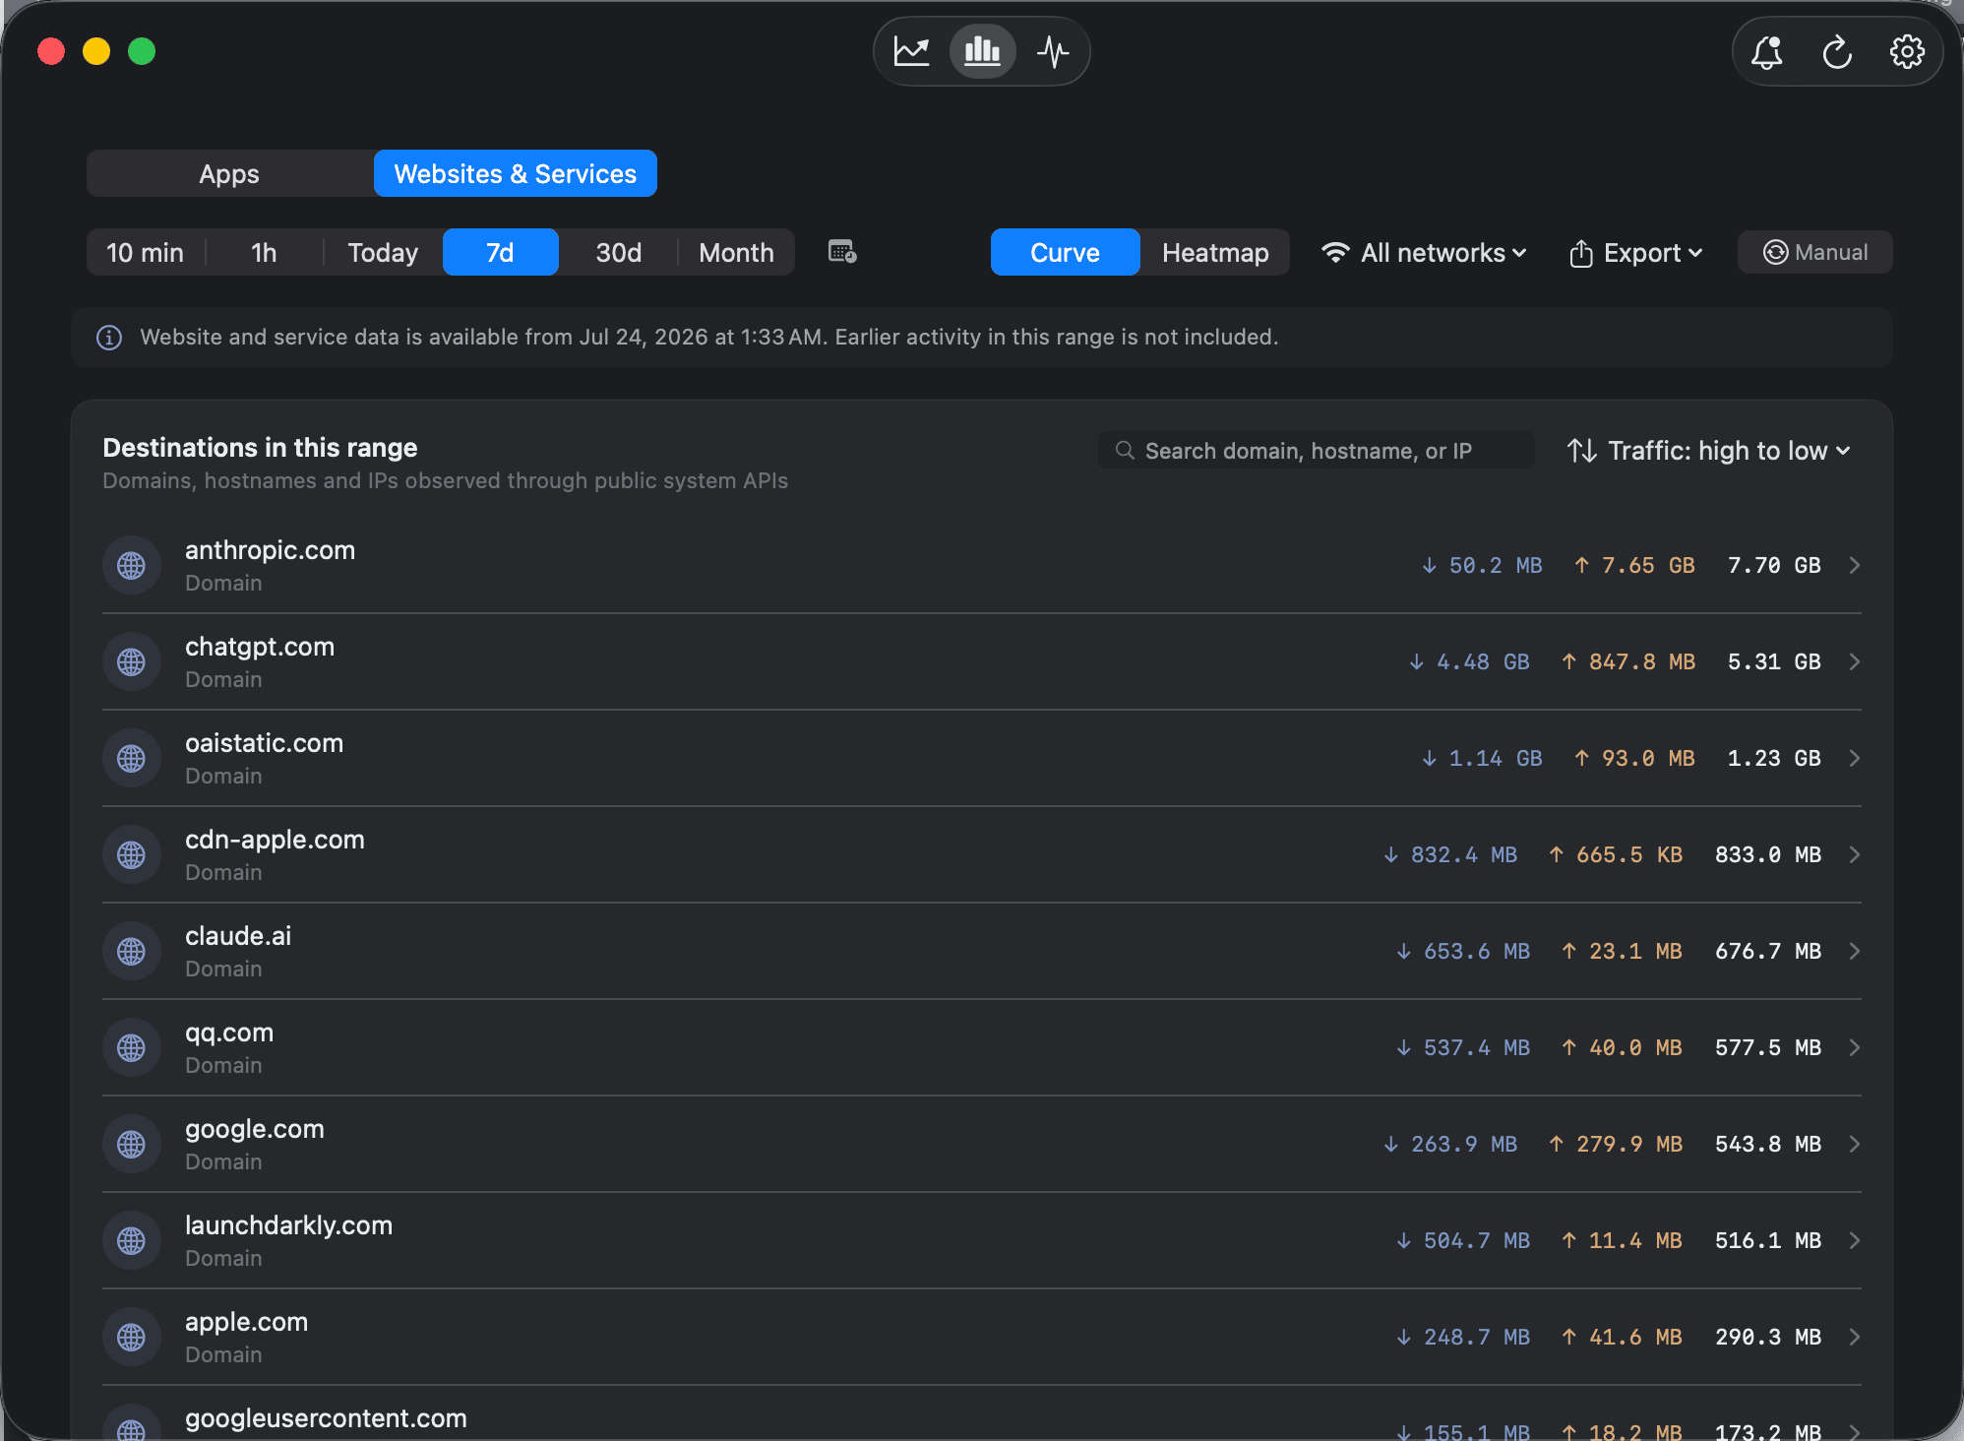1964x1441 pixels.
Task: Click the globe icon for anthropic.com
Action: tap(132, 565)
